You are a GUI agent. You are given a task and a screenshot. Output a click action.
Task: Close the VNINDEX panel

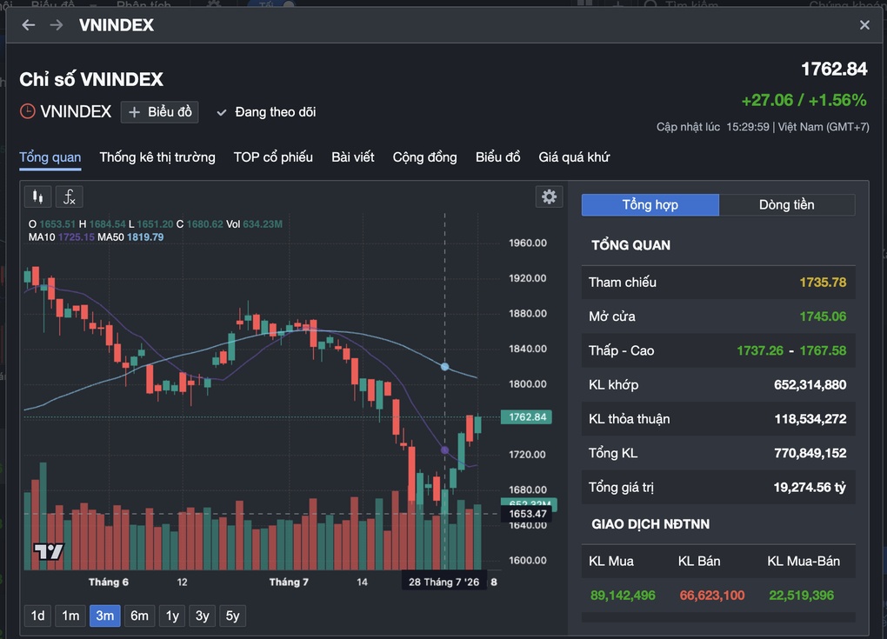(864, 25)
